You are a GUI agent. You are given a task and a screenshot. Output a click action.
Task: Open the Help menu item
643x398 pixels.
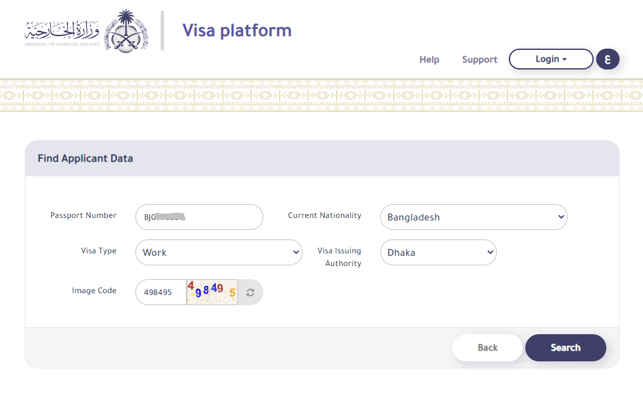pyautogui.click(x=429, y=59)
